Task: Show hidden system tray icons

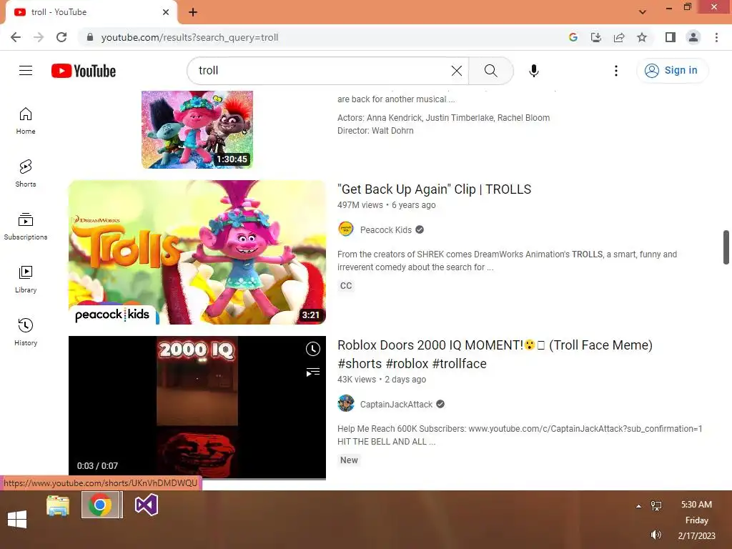Action: (x=638, y=506)
